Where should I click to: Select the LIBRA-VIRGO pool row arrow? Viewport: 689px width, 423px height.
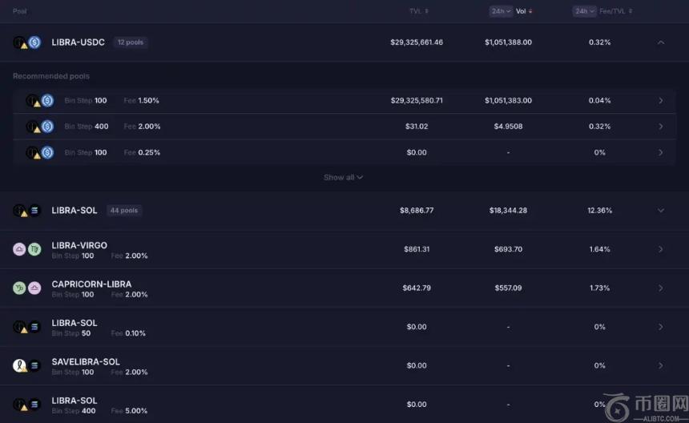click(x=660, y=249)
